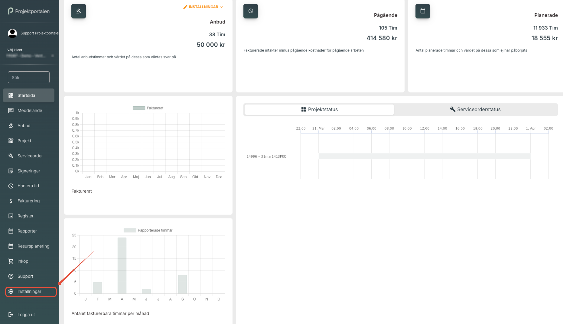
Task: Click the Sök search field
Action: (x=29, y=78)
